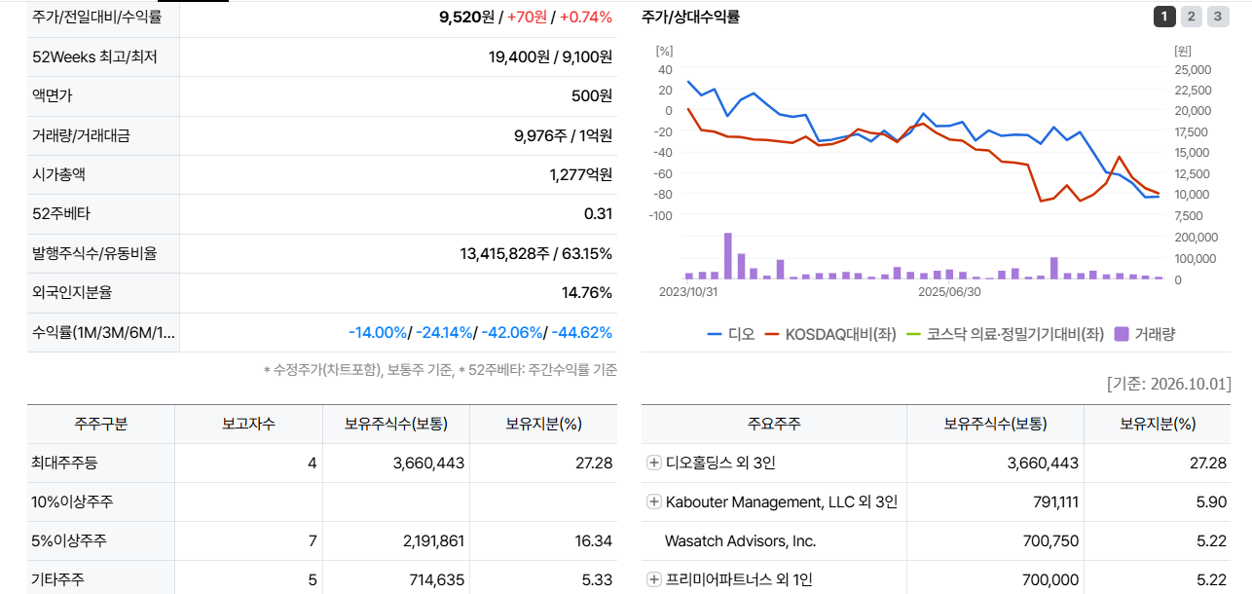Click the 최대주주등 row label

coord(64,463)
